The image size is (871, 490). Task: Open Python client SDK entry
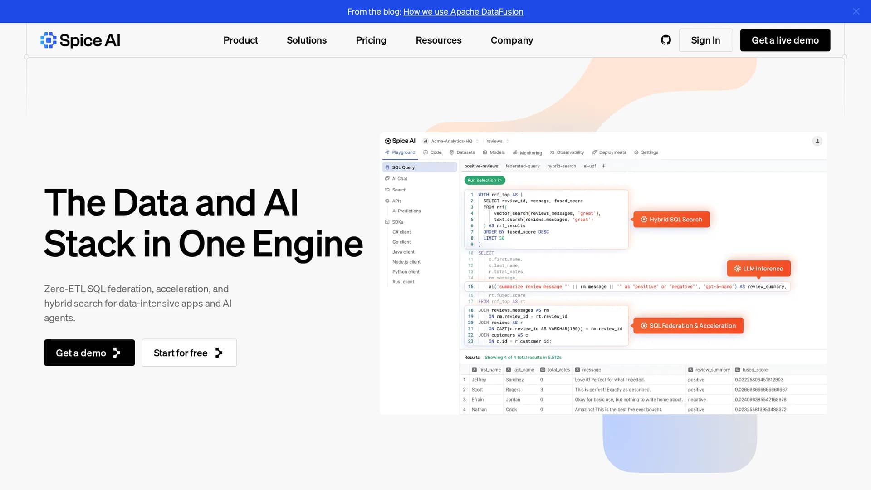click(406, 272)
